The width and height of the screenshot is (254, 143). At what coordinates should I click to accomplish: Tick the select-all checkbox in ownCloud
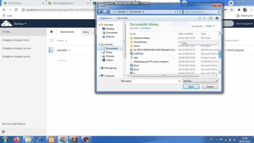pyautogui.click(x=51, y=41)
